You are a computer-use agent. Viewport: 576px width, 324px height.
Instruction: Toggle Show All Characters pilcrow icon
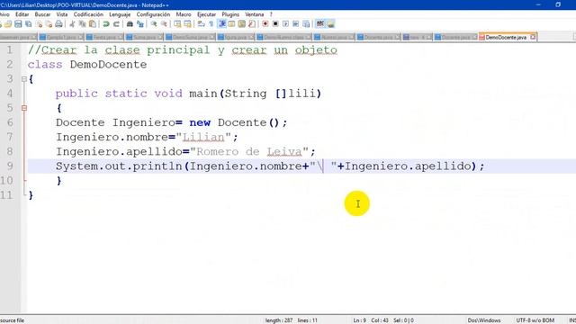click(x=211, y=24)
